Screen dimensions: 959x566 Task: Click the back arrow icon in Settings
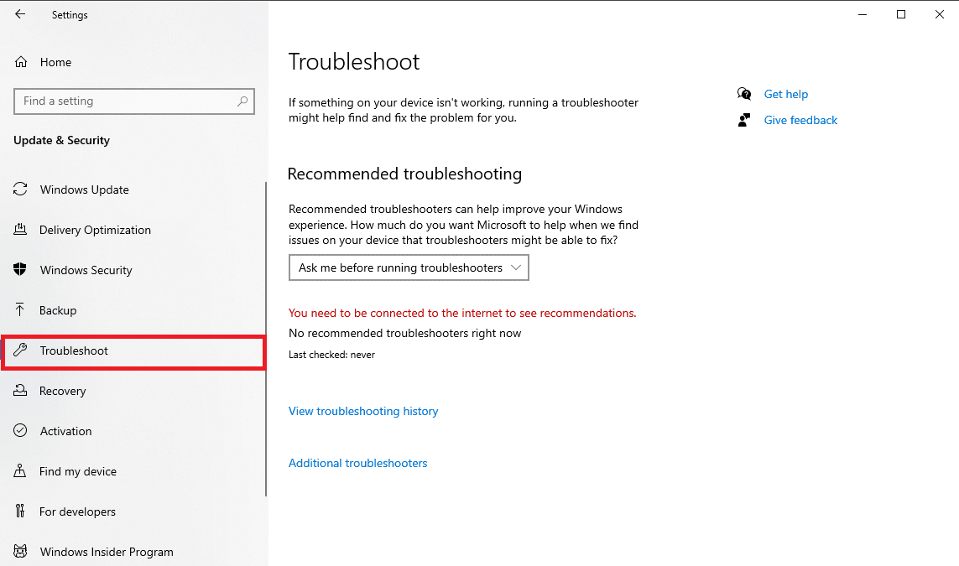tap(20, 14)
